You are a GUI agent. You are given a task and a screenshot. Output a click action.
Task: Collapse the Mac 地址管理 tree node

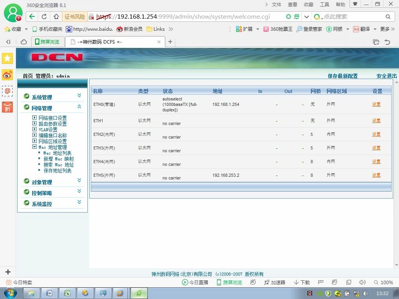pos(35,147)
